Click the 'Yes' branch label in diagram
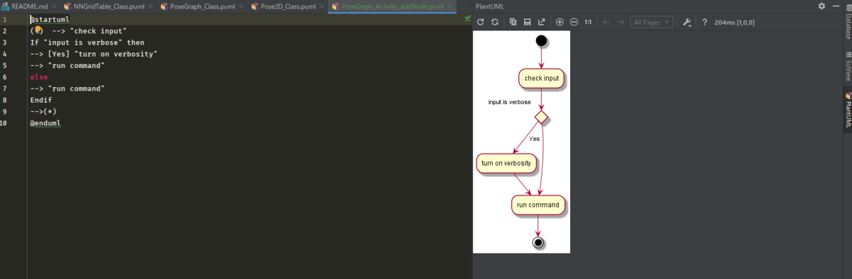 point(534,139)
